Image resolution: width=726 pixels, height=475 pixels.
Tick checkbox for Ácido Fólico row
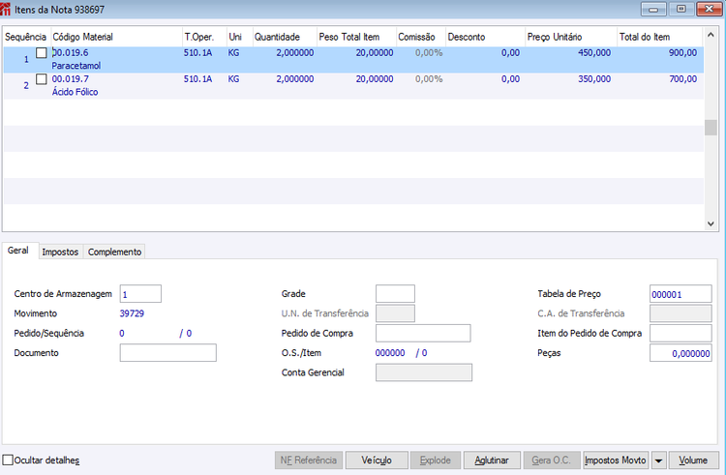42,79
